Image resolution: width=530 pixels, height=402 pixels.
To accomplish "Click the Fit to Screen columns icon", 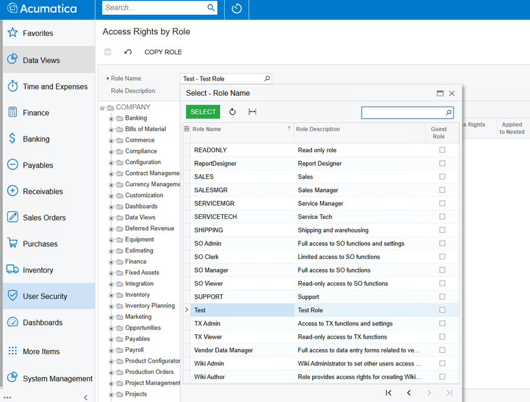I will pyautogui.click(x=253, y=112).
